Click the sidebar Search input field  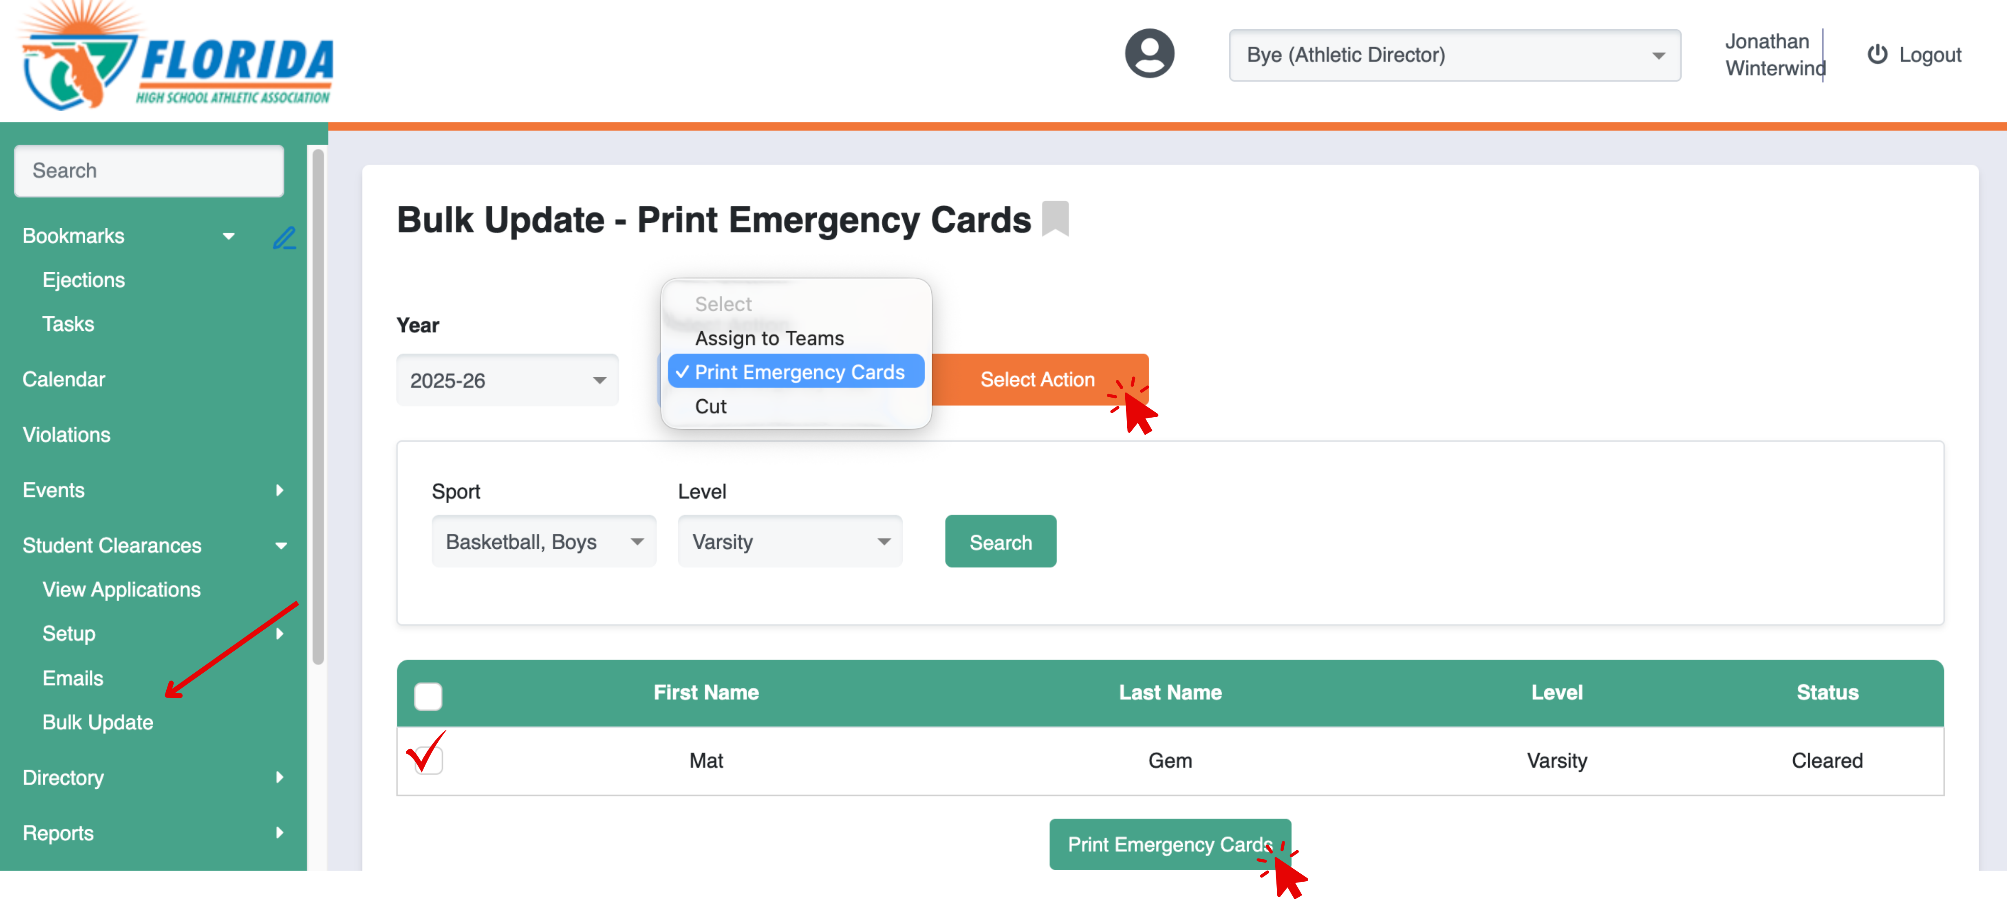pyautogui.click(x=149, y=171)
